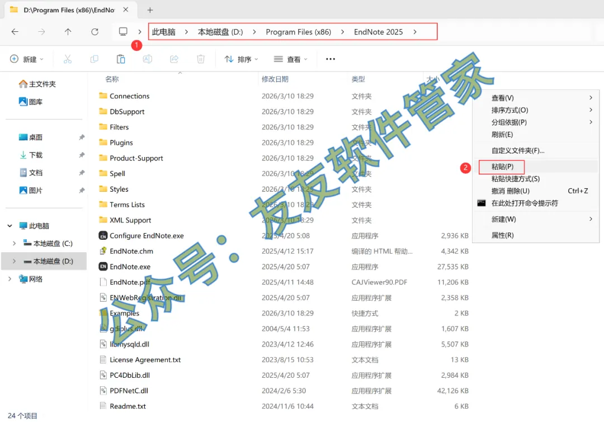Expand Local Disk (D:) in sidebar tree
604x422 pixels.
pyautogui.click(x=14, y=261)
